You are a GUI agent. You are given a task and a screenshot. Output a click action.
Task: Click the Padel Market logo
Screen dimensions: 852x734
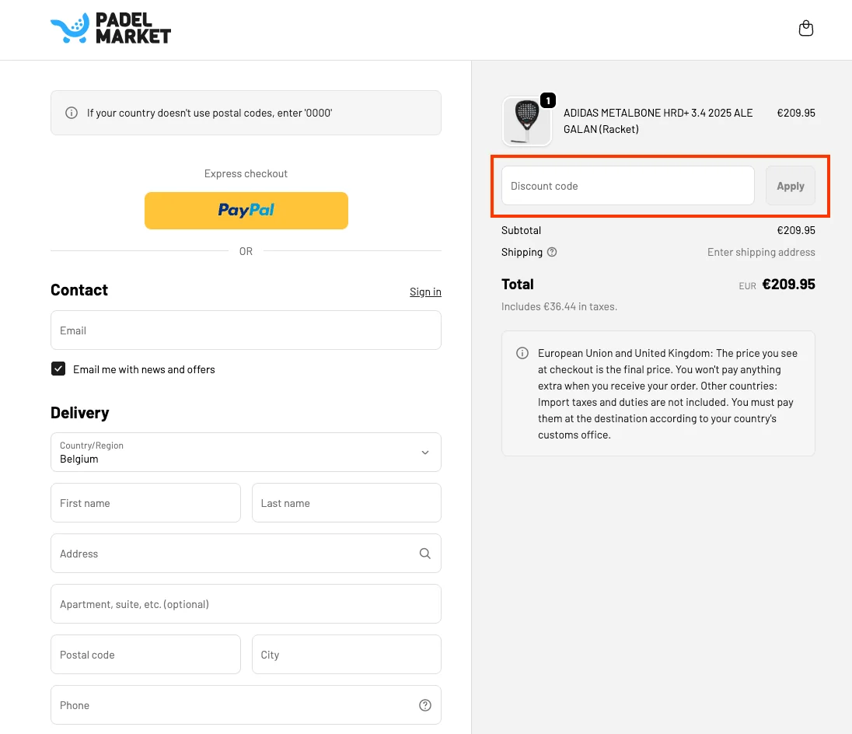point(110,29)
